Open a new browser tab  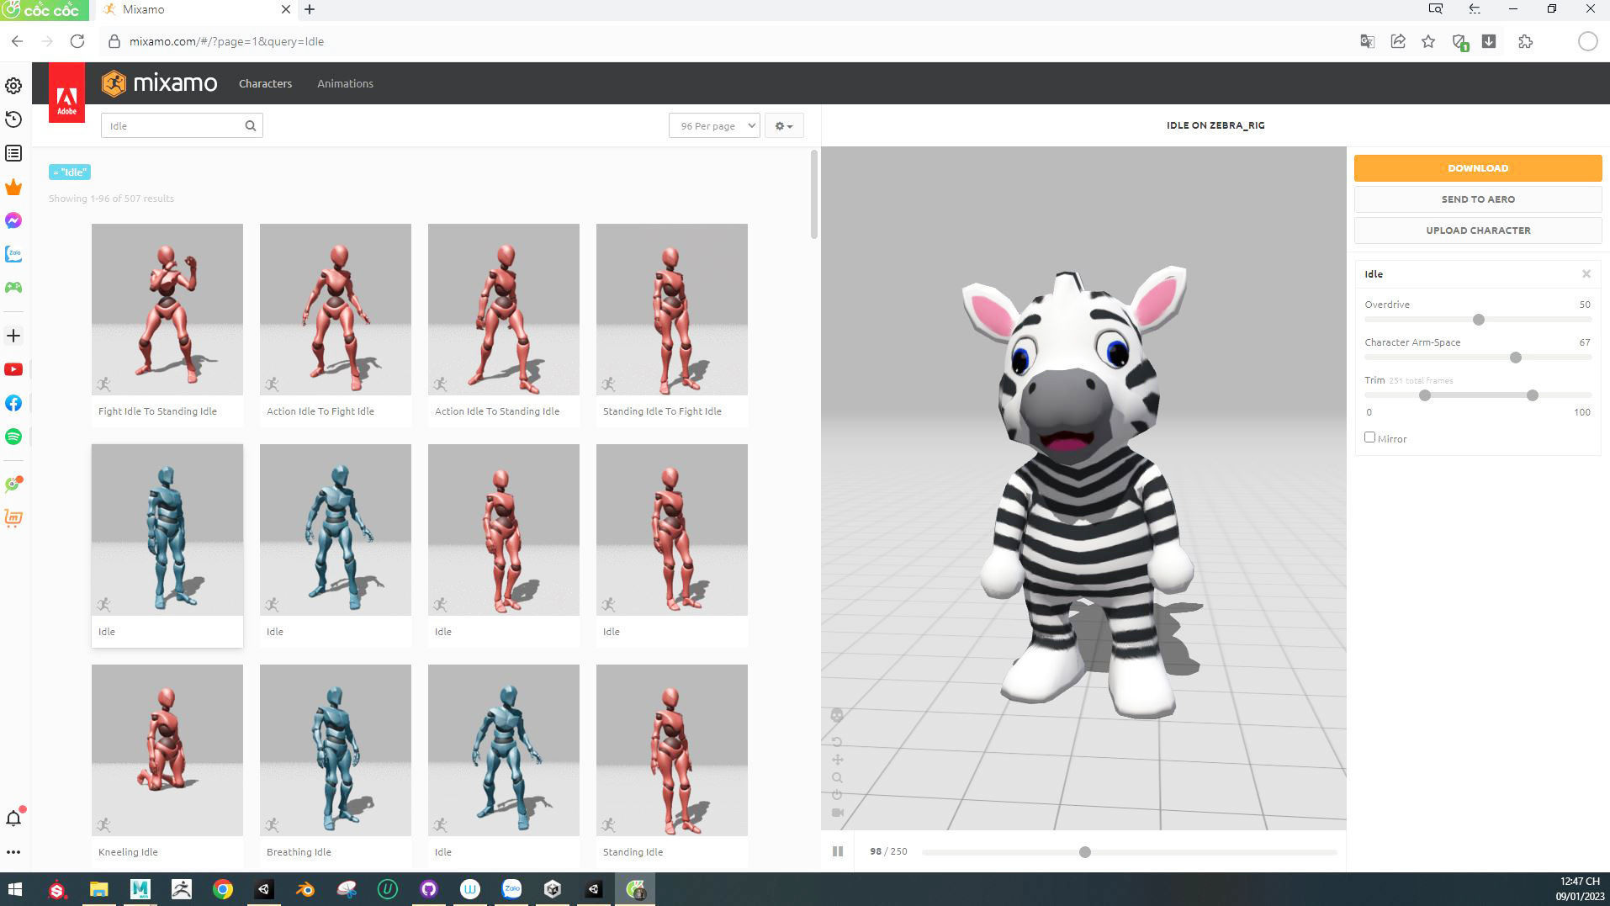point(310,9)
